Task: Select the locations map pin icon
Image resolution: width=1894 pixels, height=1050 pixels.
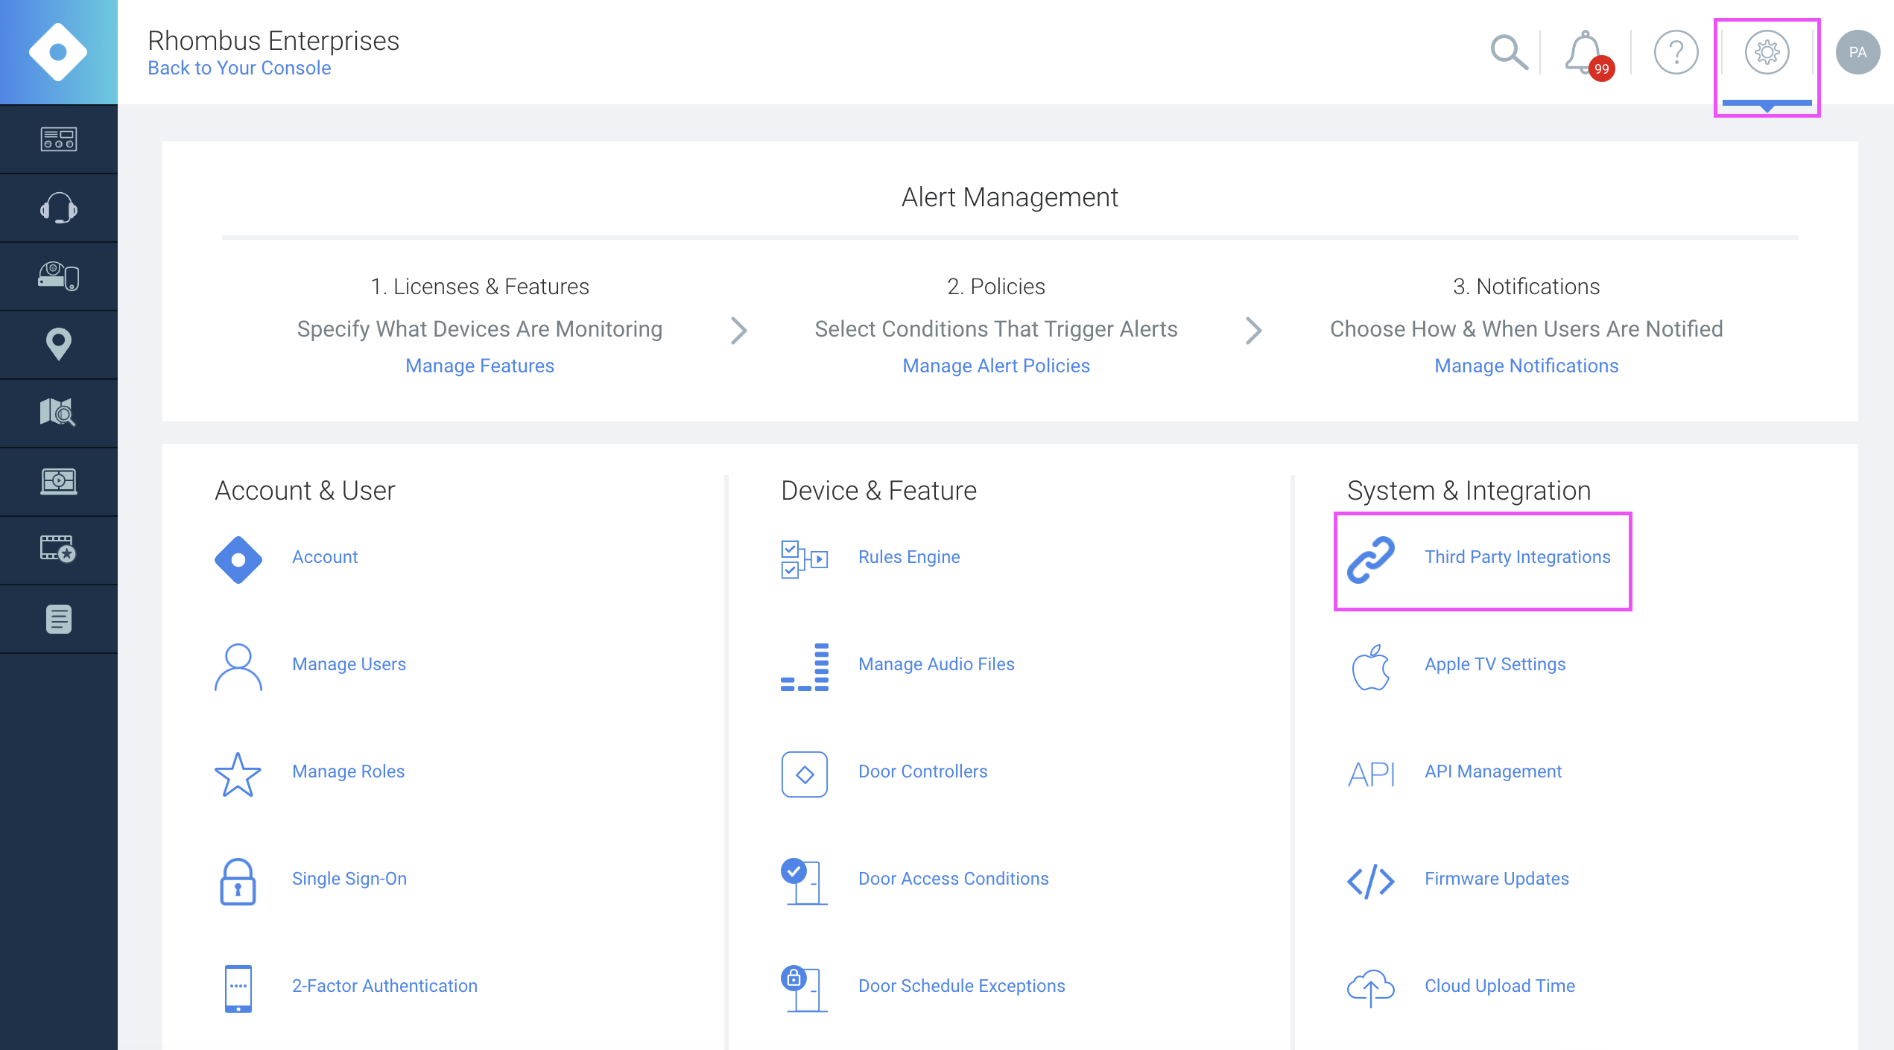Action: [x=59, y=344]
